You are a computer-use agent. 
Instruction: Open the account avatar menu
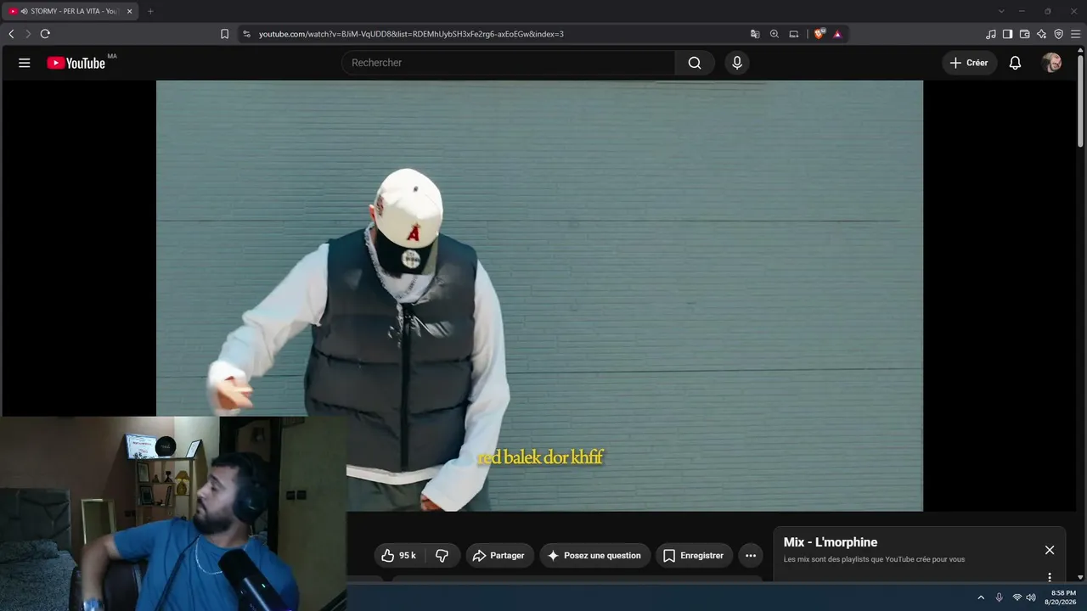tap(1051, 63)
